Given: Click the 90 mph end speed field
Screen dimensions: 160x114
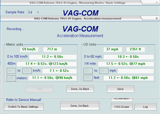Looking at the screenshot, I should pos(104,71).
